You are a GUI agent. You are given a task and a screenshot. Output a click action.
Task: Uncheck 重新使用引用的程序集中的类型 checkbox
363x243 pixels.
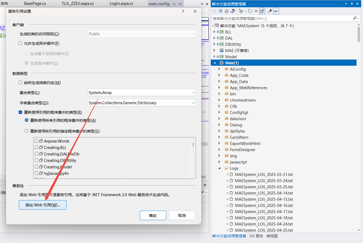tap(20, 112)
